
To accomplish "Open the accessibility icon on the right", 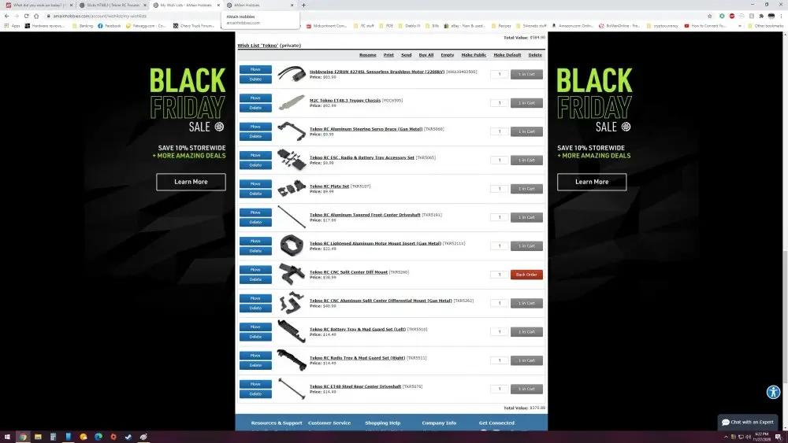I will [773, 392].
